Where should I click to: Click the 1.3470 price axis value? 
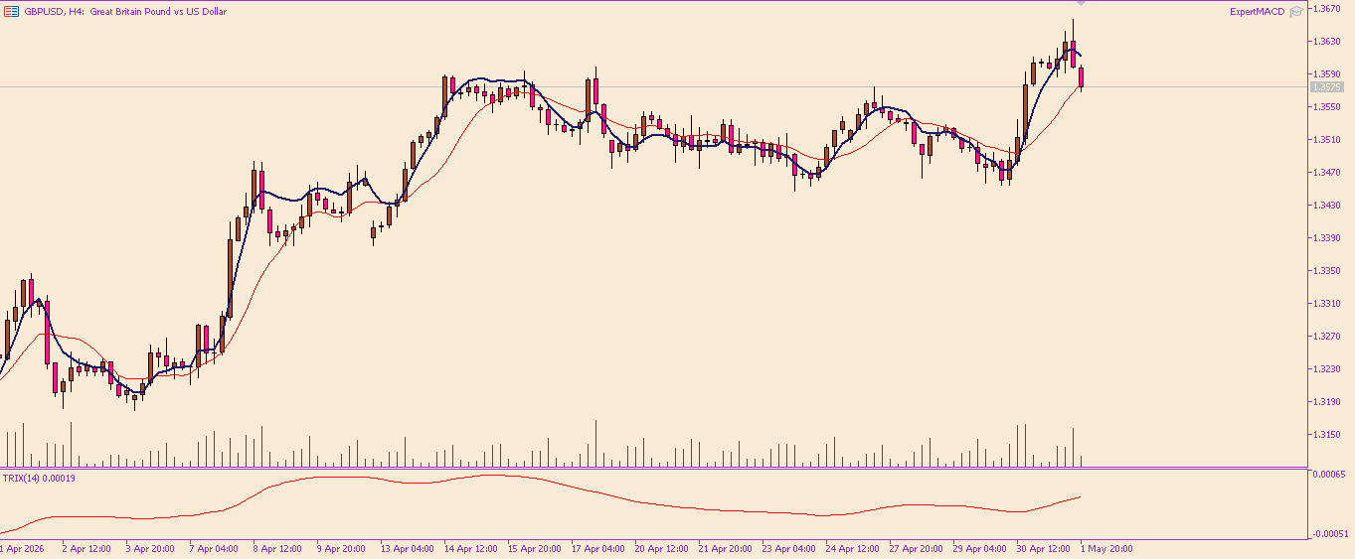click(x=1326, y=173)
